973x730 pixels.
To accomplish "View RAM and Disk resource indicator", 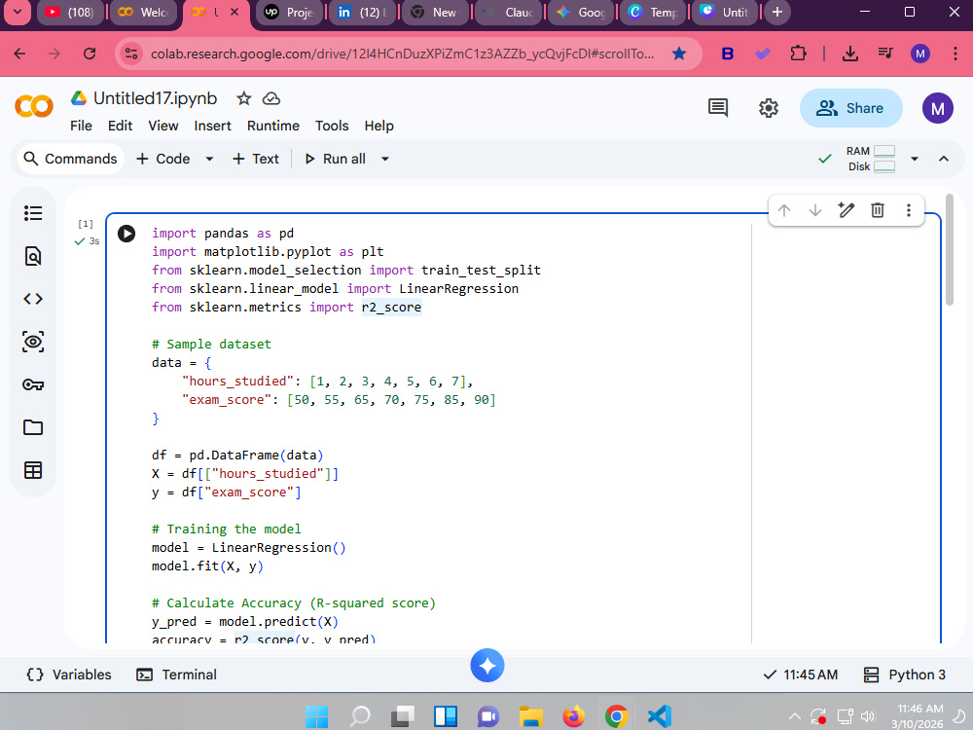I will [x=870, y=159].
